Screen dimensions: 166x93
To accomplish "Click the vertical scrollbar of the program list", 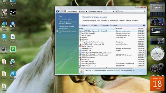I will [145, 53].
